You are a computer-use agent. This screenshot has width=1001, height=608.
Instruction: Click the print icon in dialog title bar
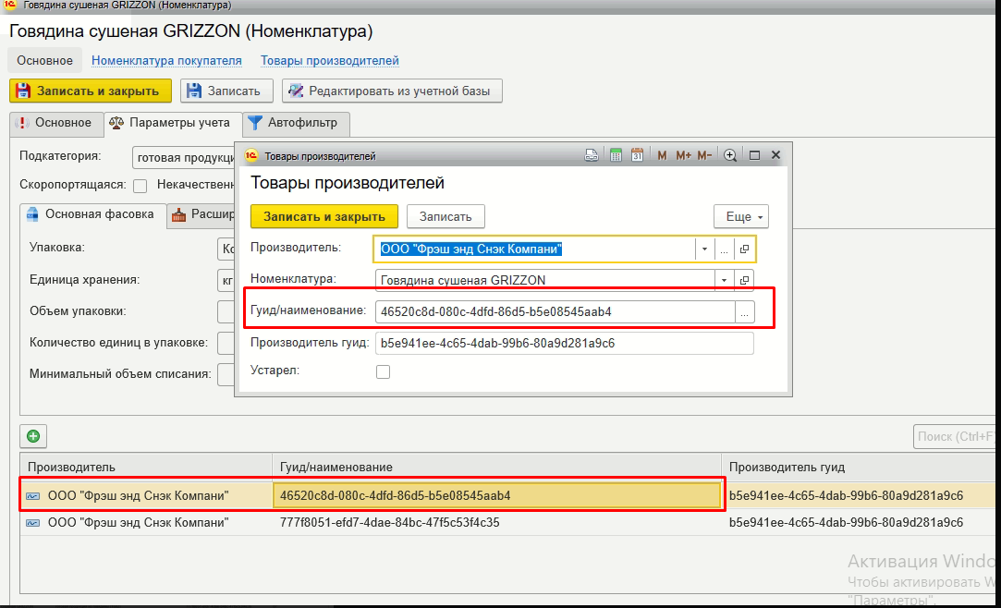coord(592,155)
